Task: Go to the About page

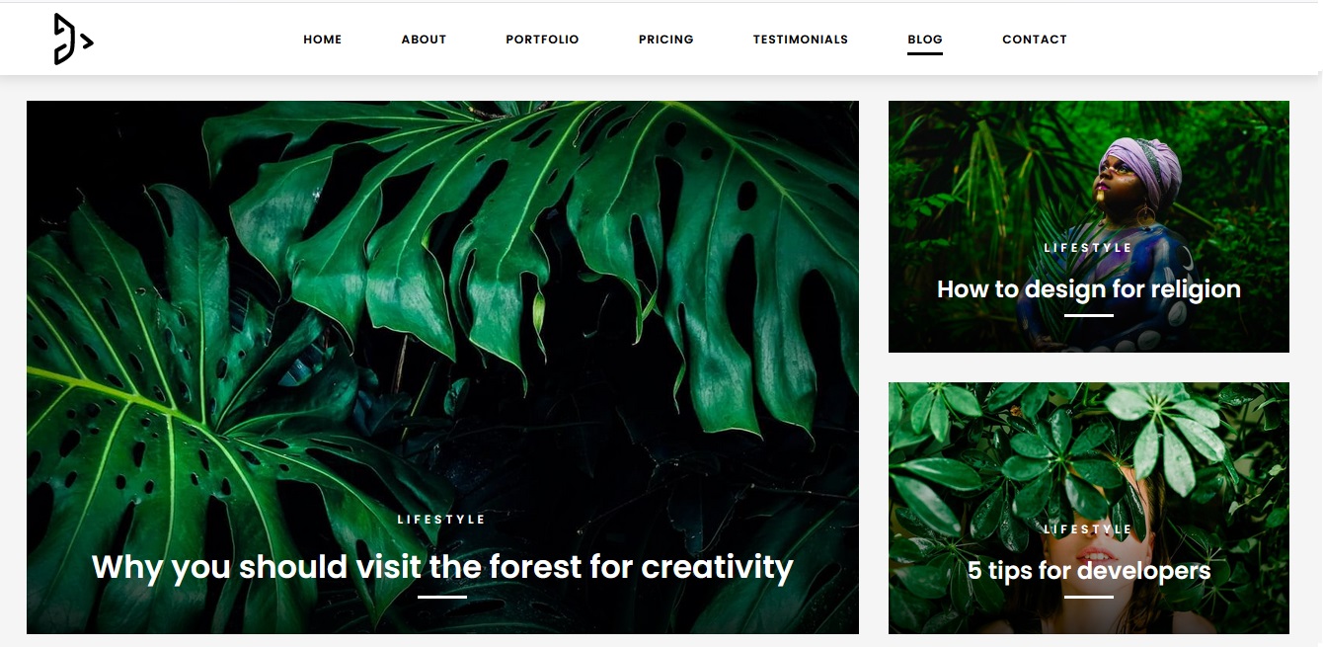Action: pos(424,40)
